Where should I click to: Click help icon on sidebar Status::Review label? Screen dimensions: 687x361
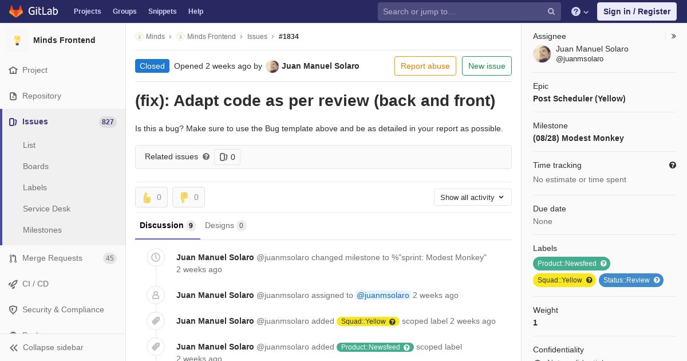pyautogui.click(x=657, y=280)
